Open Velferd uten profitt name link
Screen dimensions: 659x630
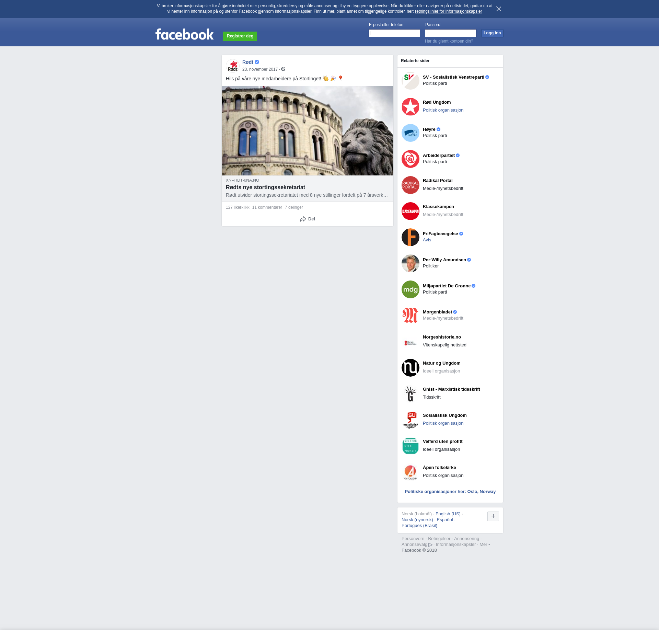click(x=443, y=442)
